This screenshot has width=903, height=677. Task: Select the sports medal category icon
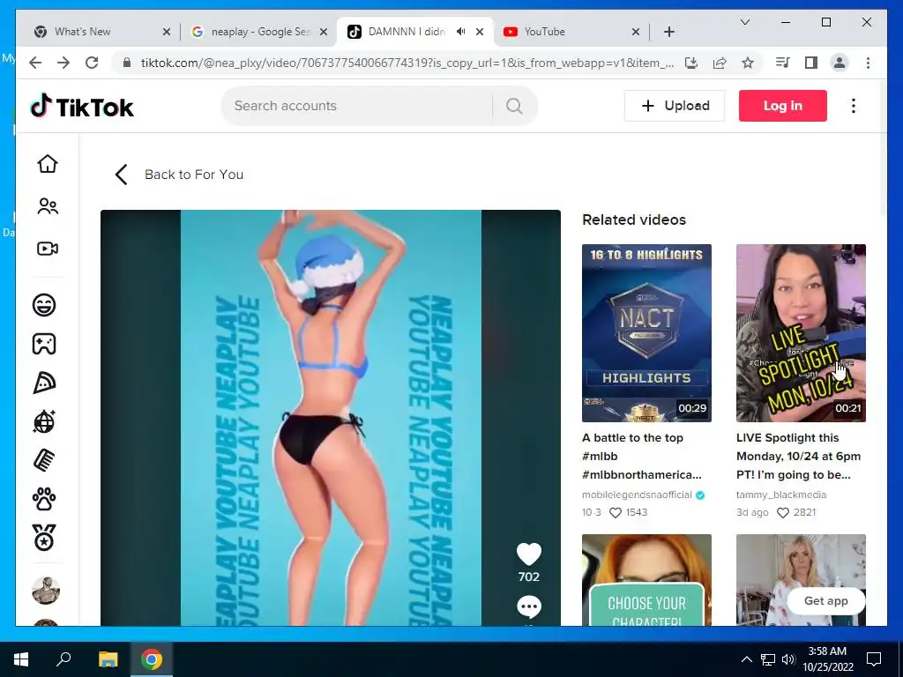pos(44,538)
